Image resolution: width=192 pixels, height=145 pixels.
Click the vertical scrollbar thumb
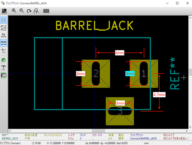190,72
